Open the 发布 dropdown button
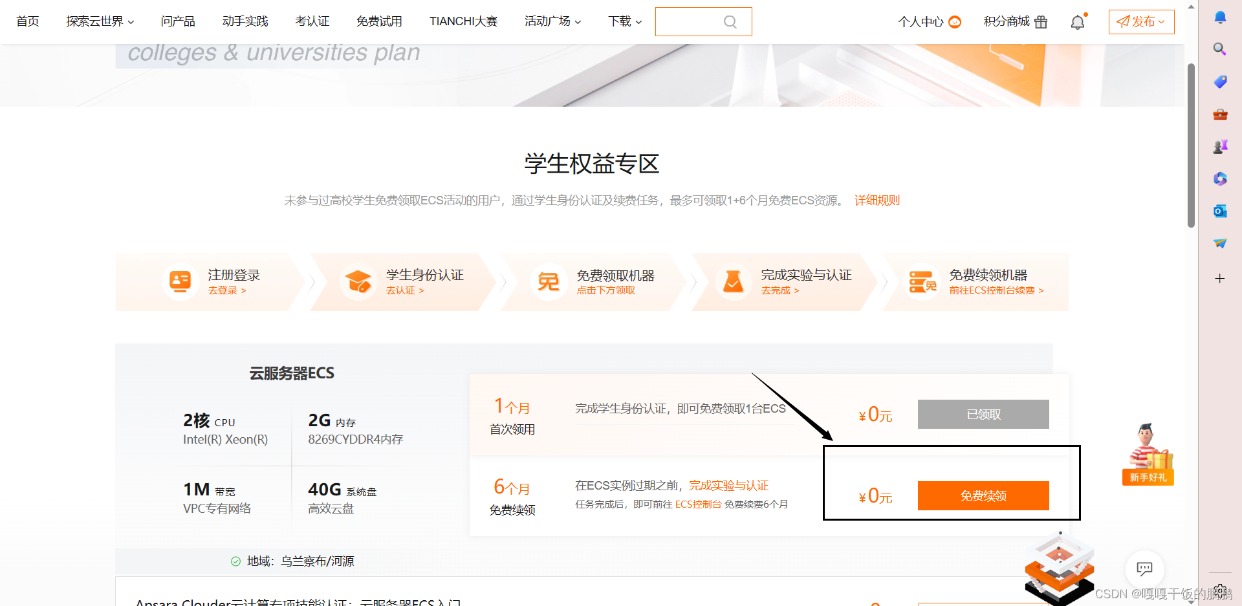 1141,22
